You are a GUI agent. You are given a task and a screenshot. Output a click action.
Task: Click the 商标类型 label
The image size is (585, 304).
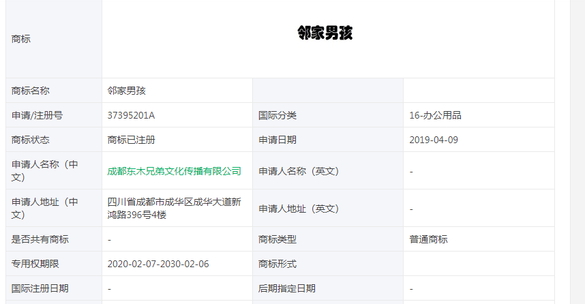277,239
